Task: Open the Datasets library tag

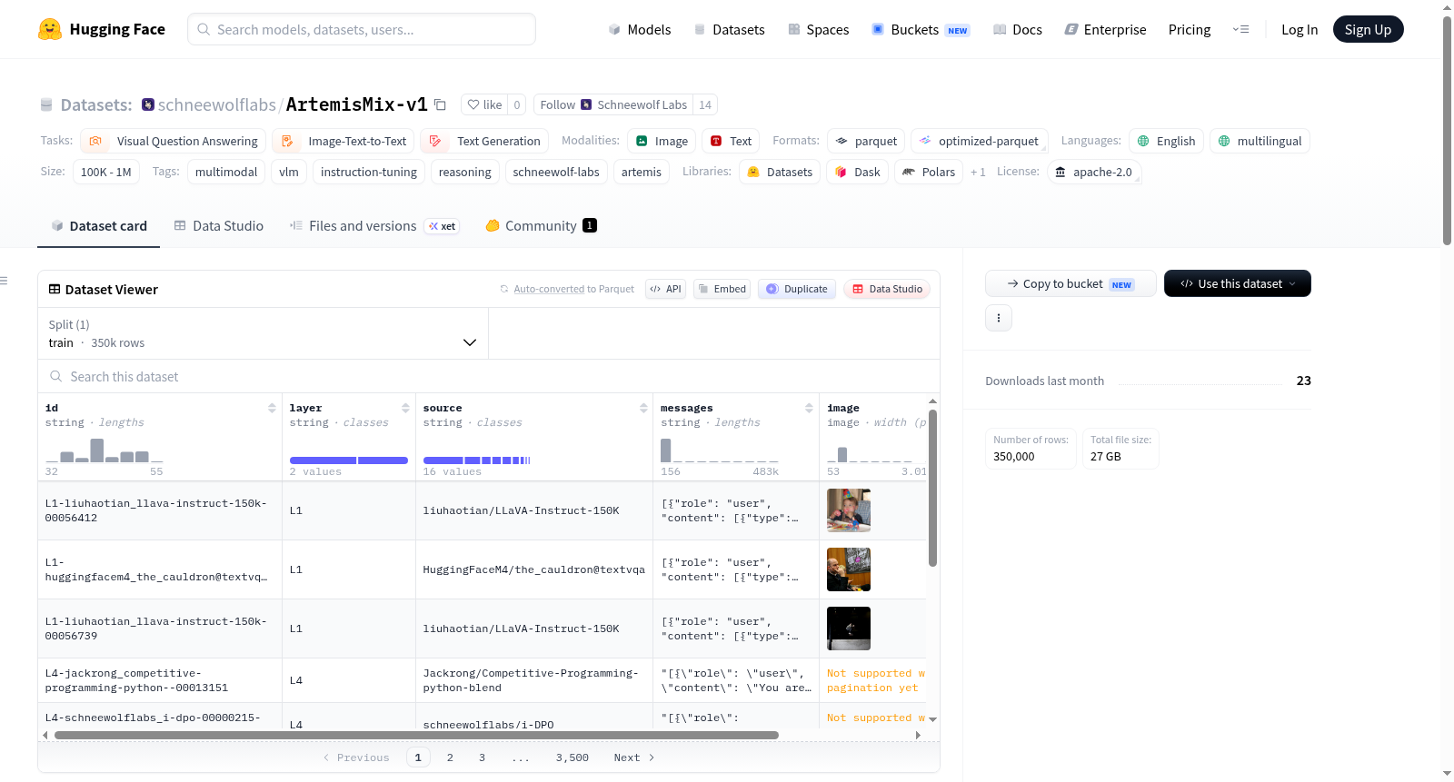Action: [780, 172]
